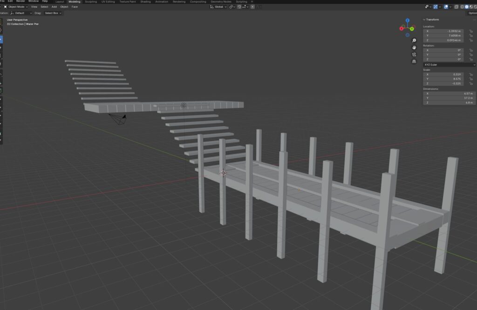Click the Options button

click(472, 13)
